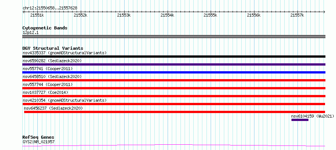Click the red nsv1037727 variant bar
Viewport: 336px width, 150px height.
pyautogui.click(x=174, y=96)
